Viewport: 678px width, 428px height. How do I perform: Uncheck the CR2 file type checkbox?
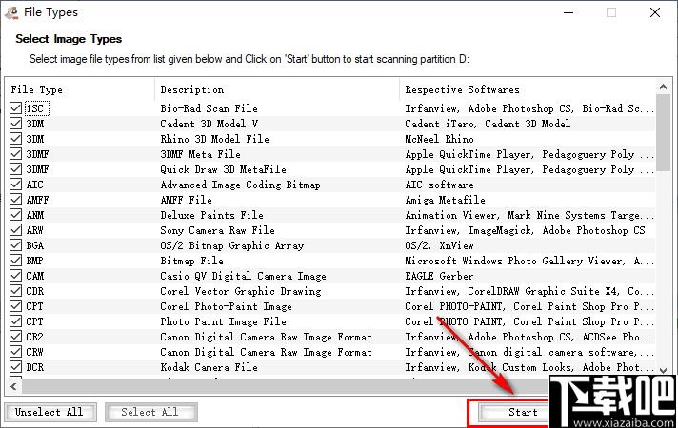tap(15, 337)
